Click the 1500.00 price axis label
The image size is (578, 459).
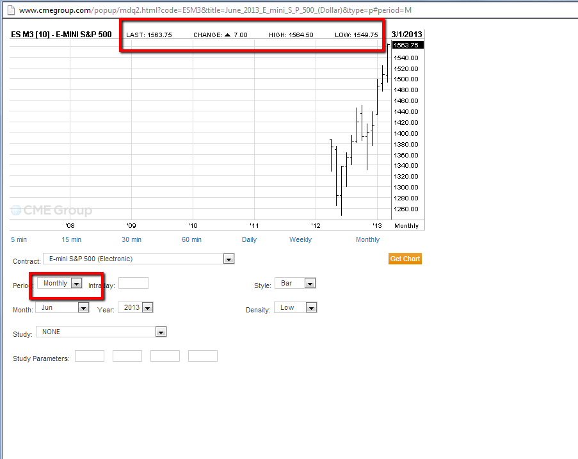pos(406,79)
